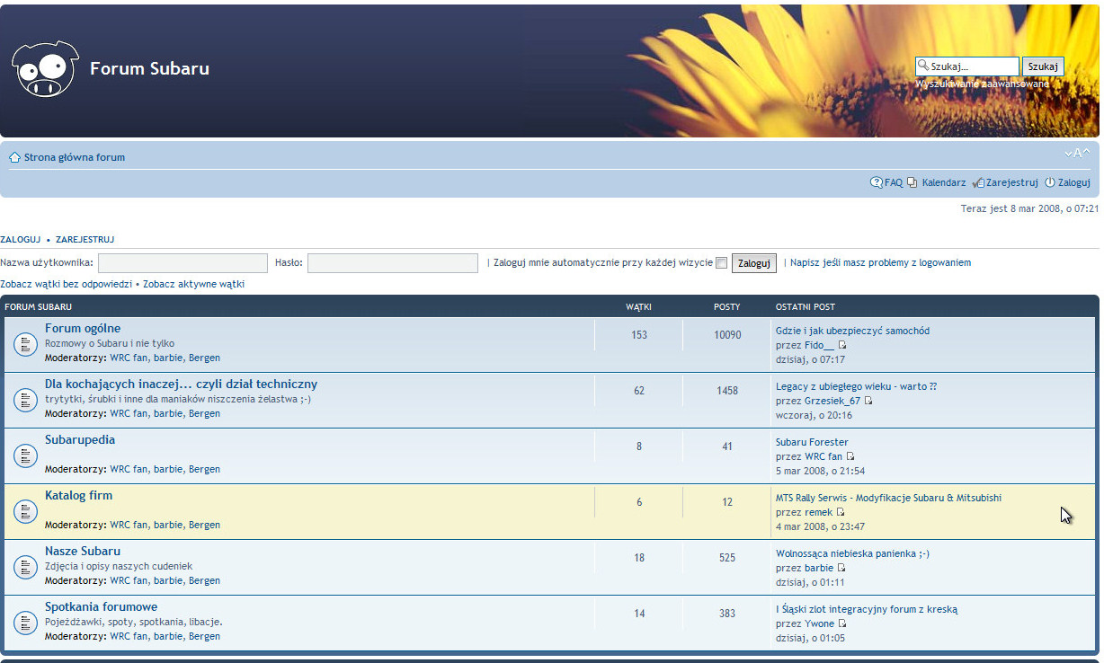Focus the Nazwa użytkownika input field
The image size is (1104, 663).
(183, 263)
